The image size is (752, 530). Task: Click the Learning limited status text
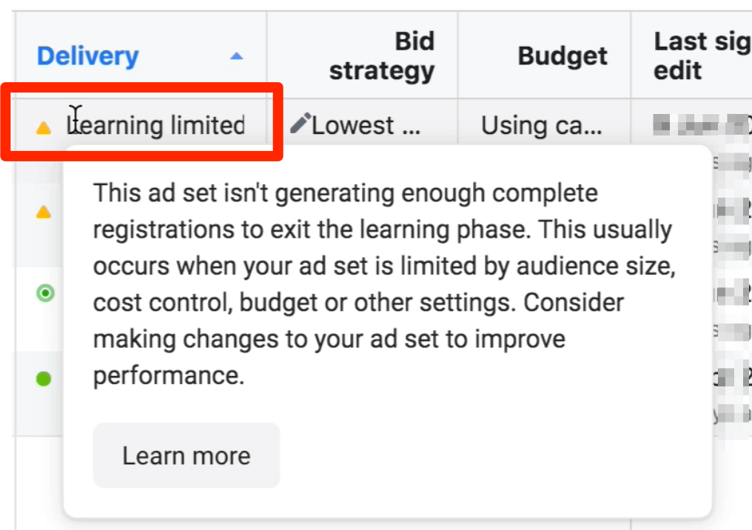[156, 125]
